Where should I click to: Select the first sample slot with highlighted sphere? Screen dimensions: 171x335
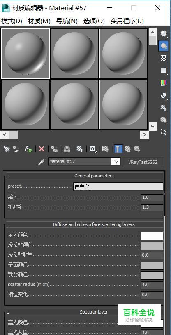[x=25, y=53]
